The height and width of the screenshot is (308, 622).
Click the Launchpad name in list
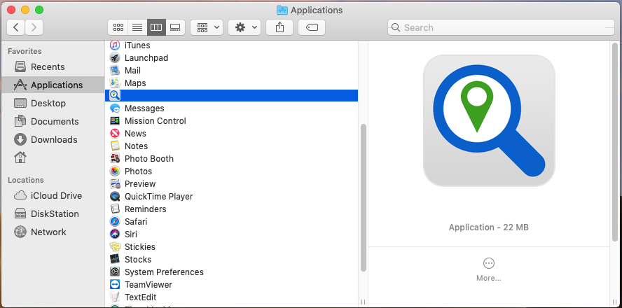point(146,58)
